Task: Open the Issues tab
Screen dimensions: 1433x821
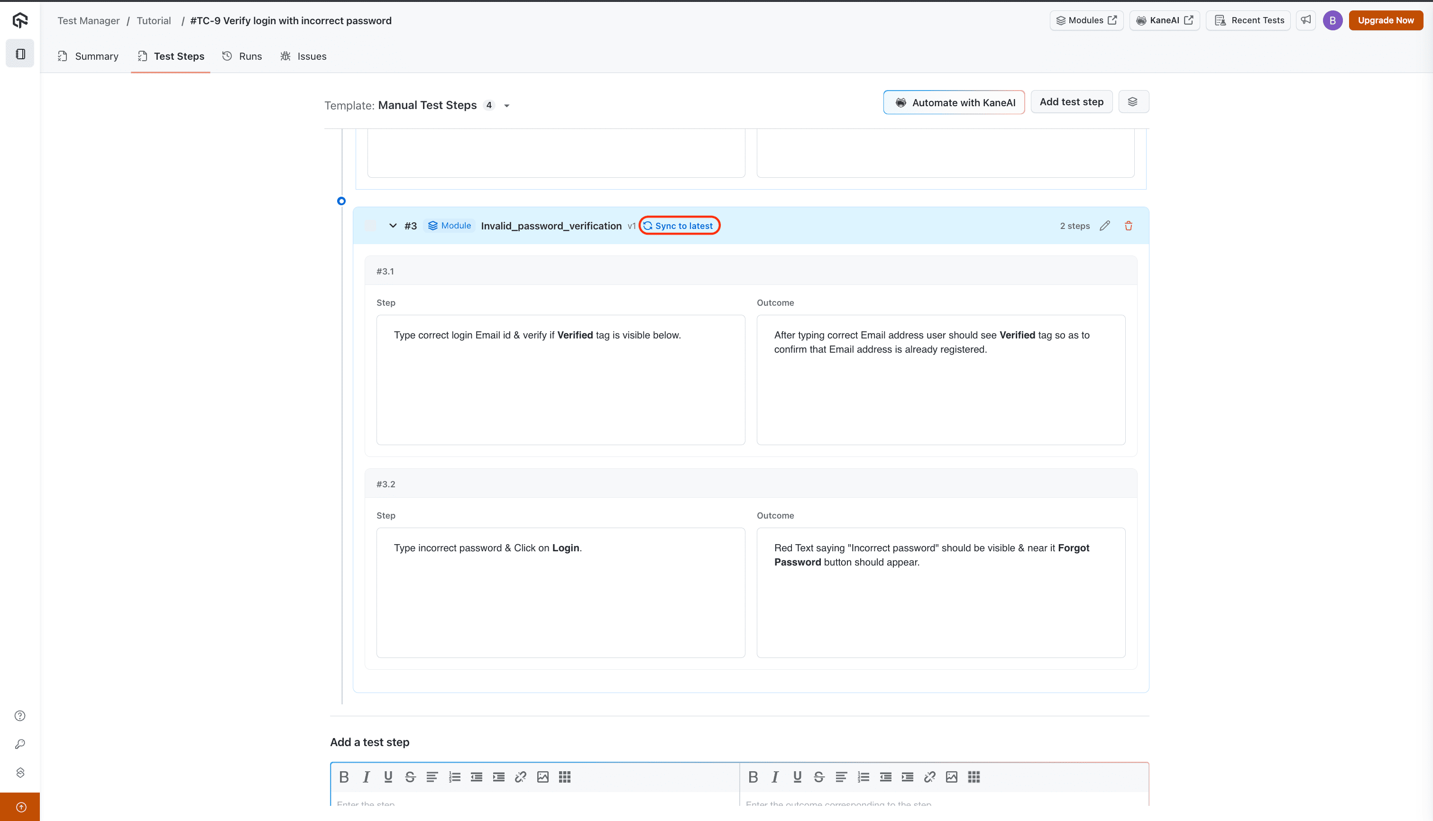Action: click(x=303, y=56)
